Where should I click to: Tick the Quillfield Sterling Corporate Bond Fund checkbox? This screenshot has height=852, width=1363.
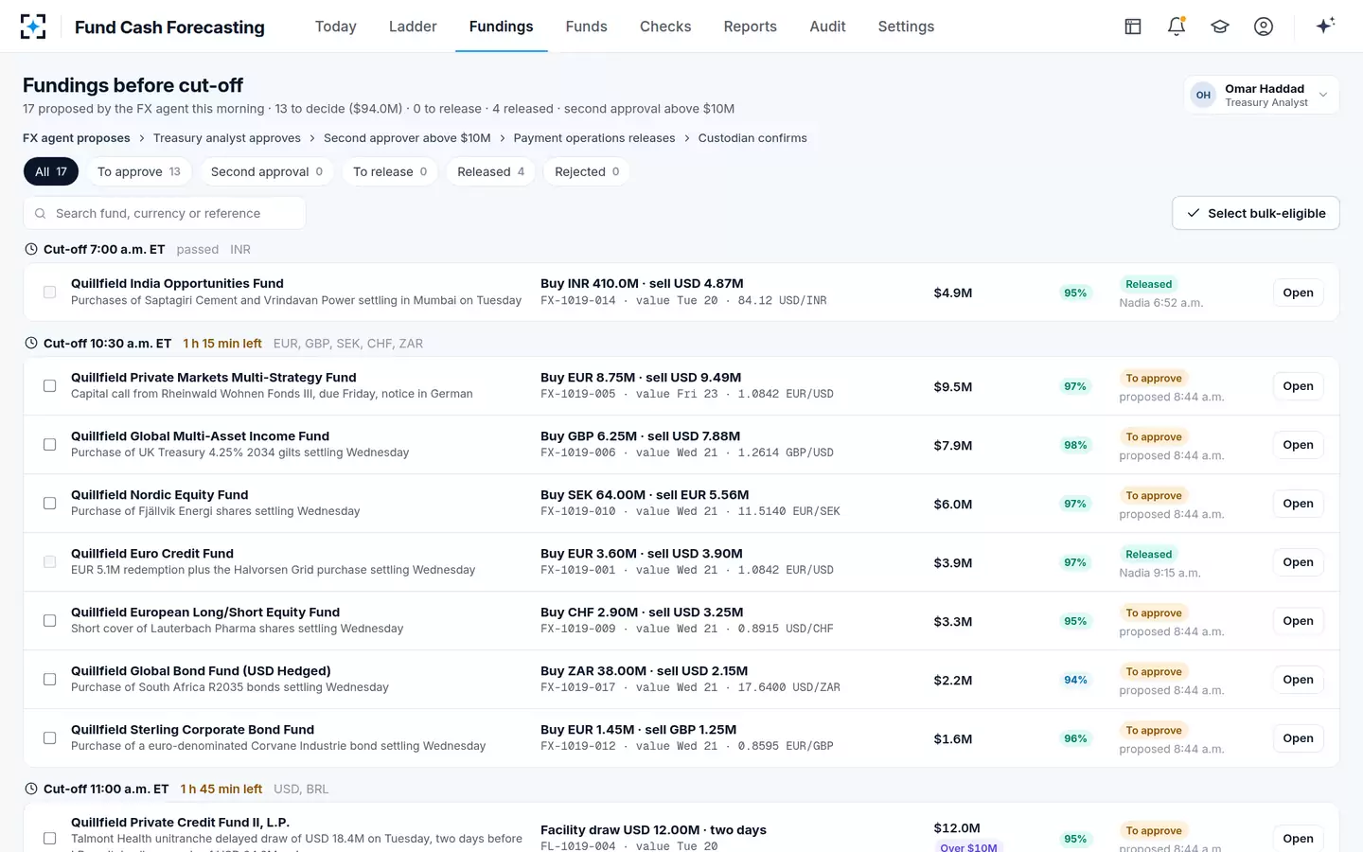pyautogui.click(x=49, y=738)
